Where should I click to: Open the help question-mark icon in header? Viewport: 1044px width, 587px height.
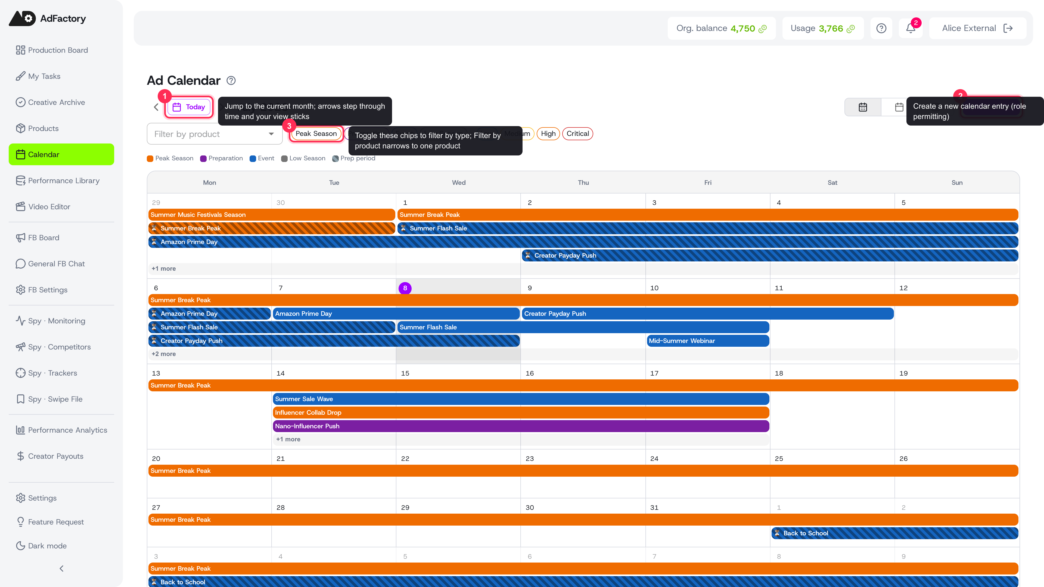tap(881, 28)
